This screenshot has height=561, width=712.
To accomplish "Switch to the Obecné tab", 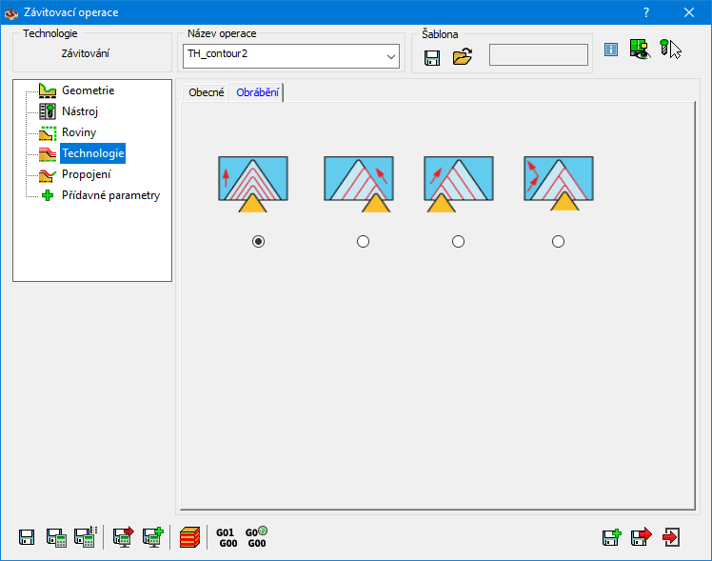I will (x=207, y=92).
